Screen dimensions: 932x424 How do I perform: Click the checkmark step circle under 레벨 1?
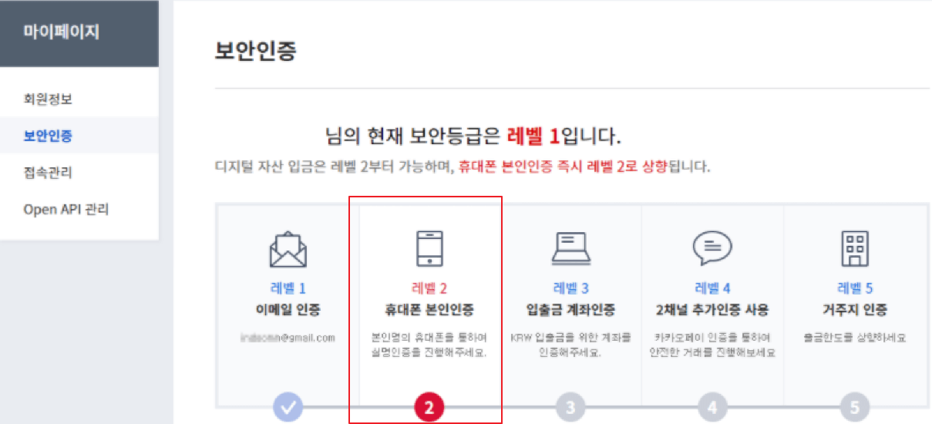tap(288, 406)
